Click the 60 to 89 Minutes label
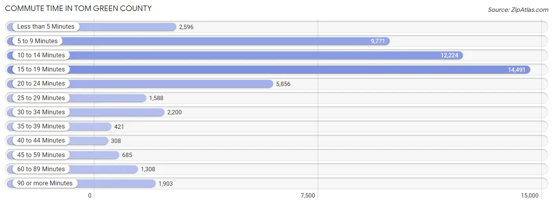Image resolution: width=553 pixels, height=205 pixels. click(41, 169)
